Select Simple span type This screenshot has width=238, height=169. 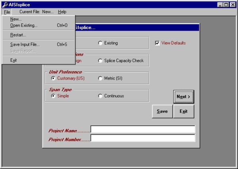(60, 96)
